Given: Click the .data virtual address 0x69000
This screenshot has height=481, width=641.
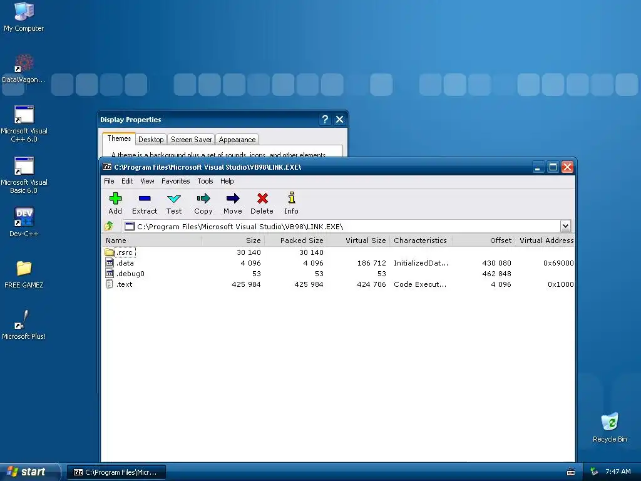Looking at the screenshot, I should point(558,263).
